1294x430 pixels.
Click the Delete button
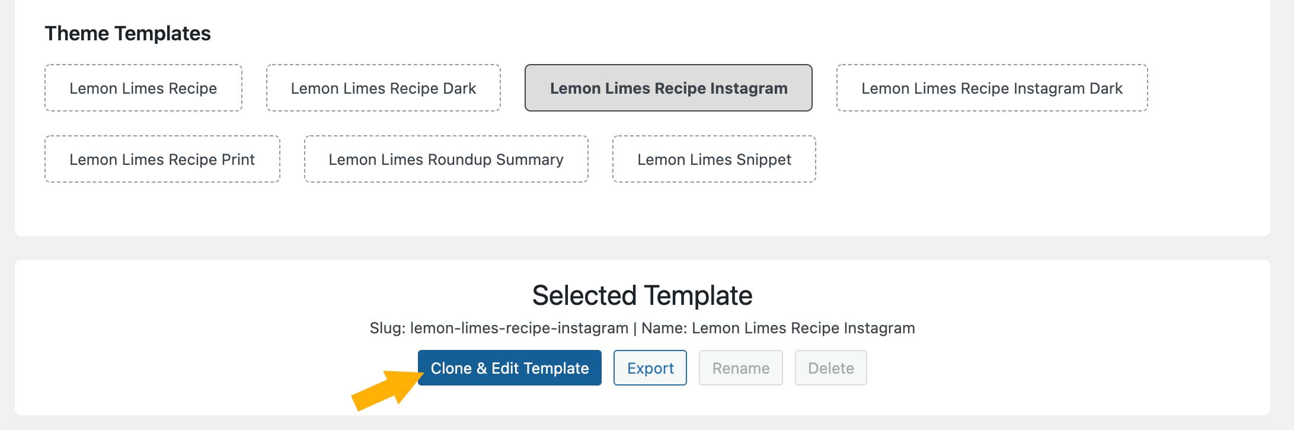pyautogui.click(x=830, y=368)
